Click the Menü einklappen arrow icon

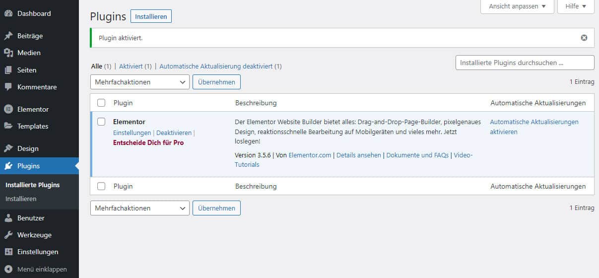8,269
